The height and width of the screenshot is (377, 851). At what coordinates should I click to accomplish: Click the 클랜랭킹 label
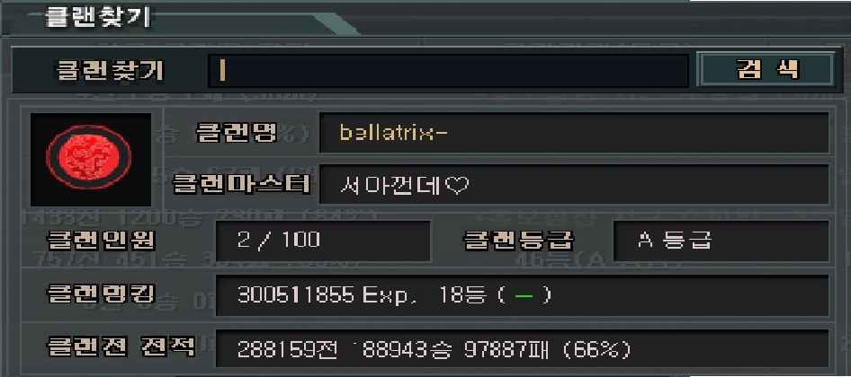(101, 294)
